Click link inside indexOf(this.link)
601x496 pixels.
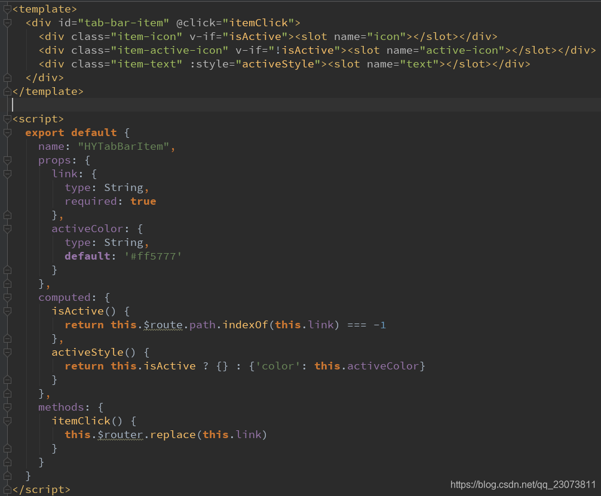(321, 325)
